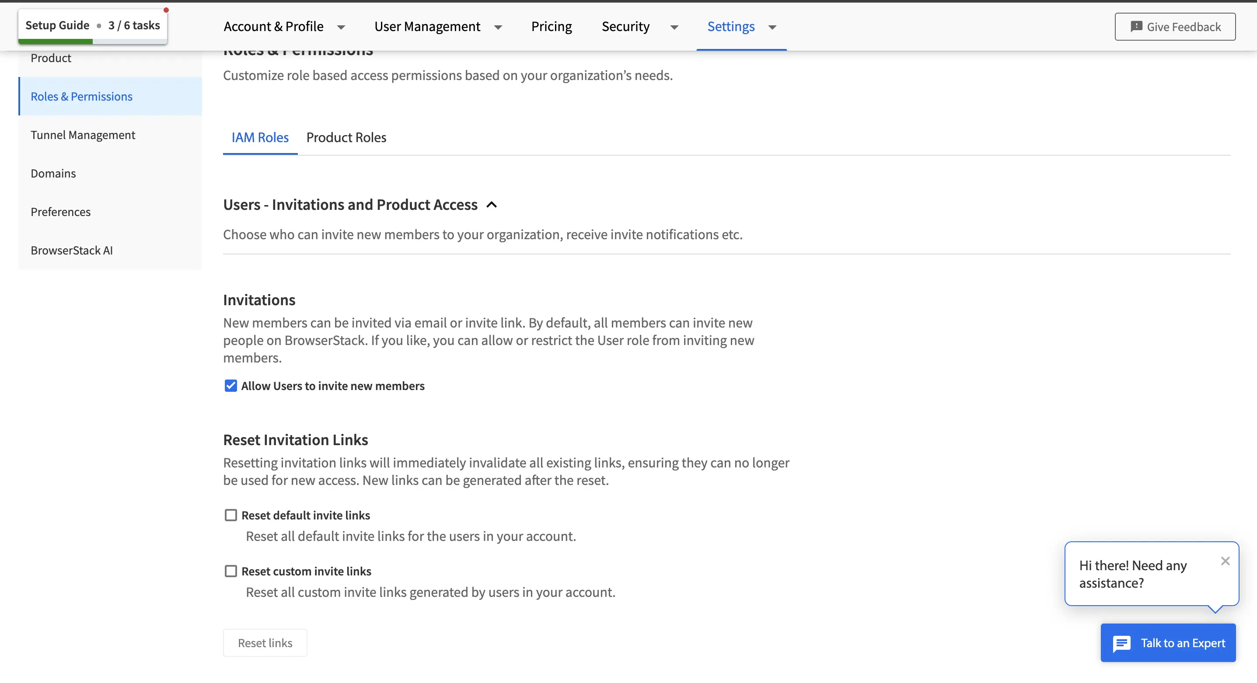Click the Setup Guide progress bar

click(55, 42)
